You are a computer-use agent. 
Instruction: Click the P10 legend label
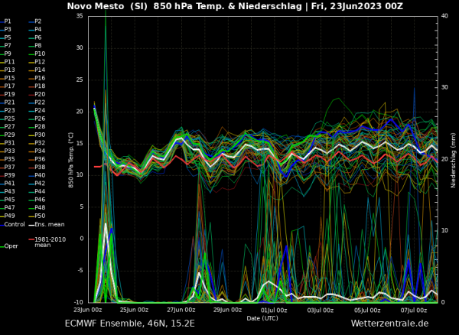40,54
